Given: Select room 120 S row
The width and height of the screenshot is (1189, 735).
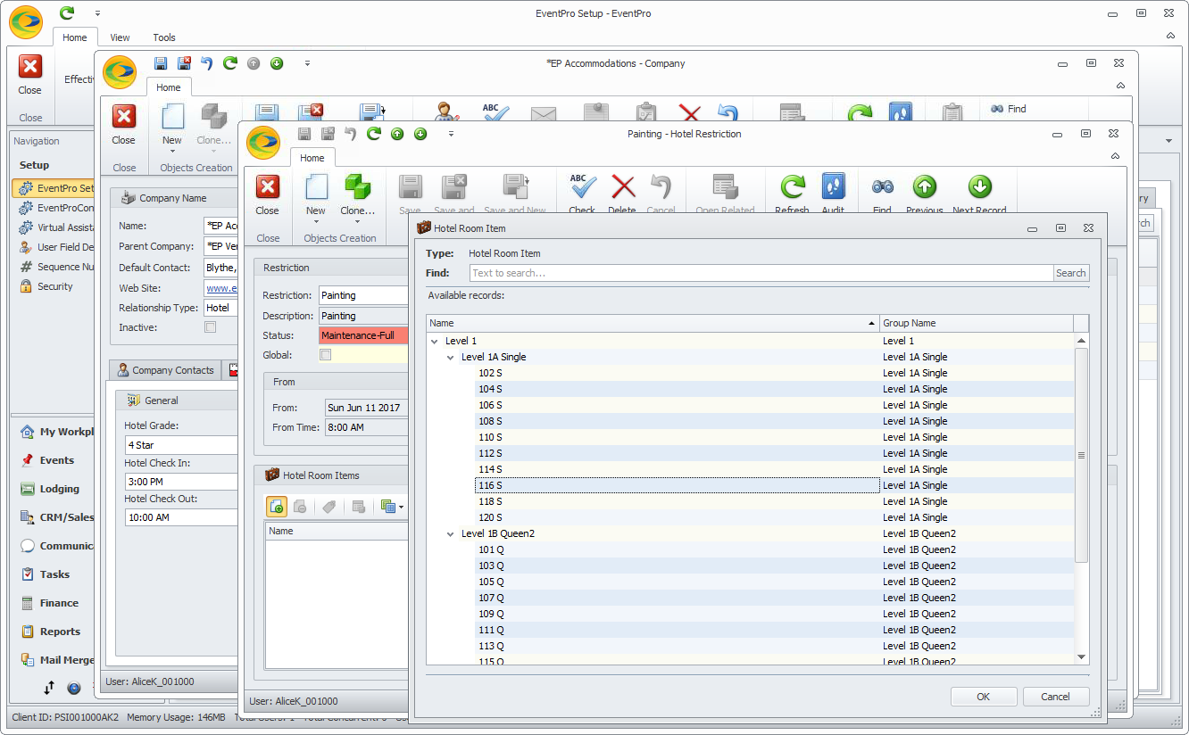Looking at the screenshot, I should [x=751, y=517].
